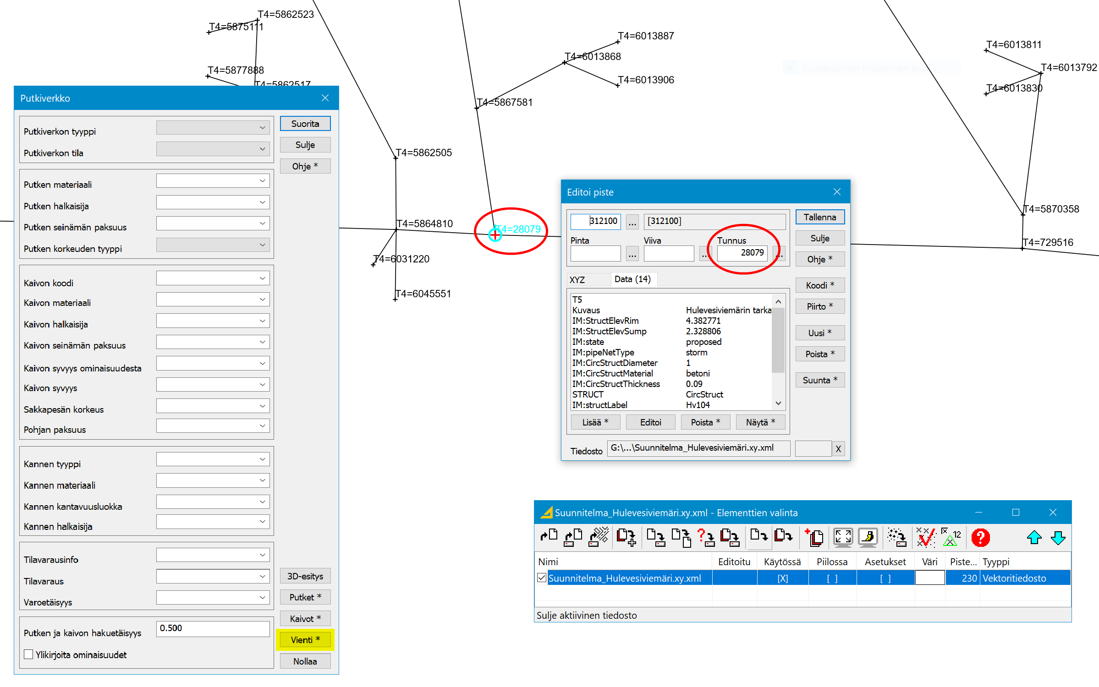
Task: Click the green triangle numbering icon
Action: pyautogui.click(x=951, y=537)
